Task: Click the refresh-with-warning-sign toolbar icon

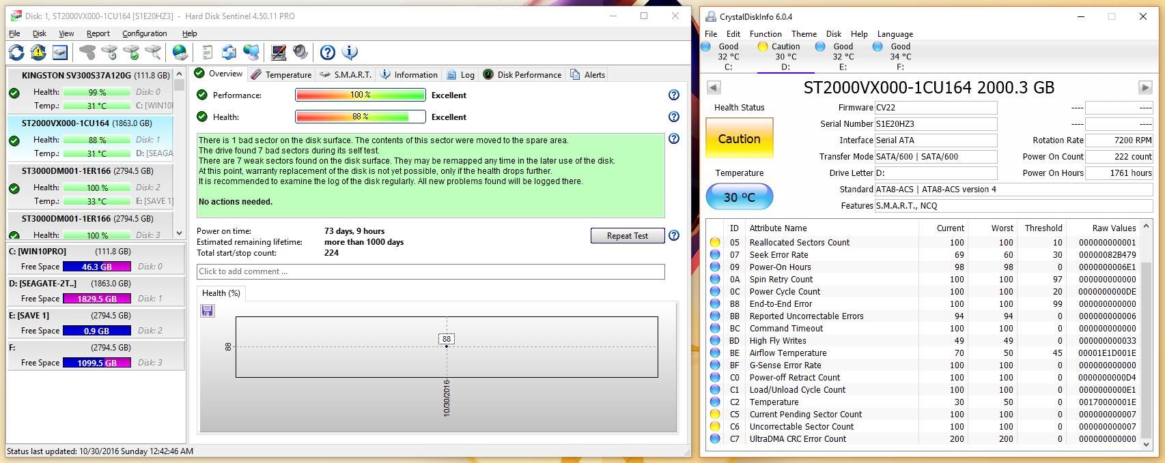Action: 38,52
